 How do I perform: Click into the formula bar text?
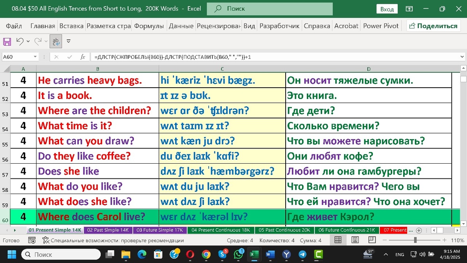click(274, 57)
